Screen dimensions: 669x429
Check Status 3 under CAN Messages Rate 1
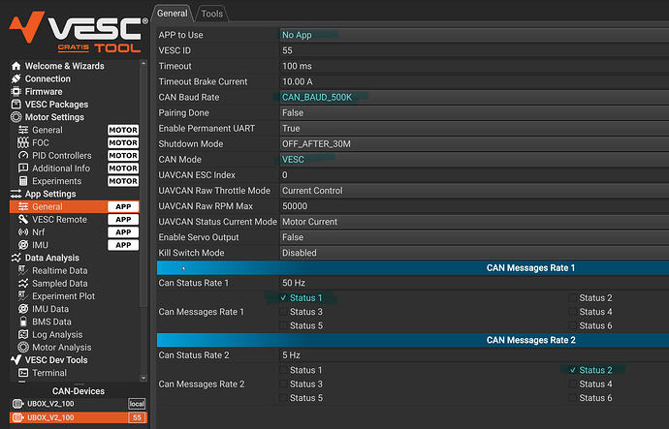click(283, 312)
